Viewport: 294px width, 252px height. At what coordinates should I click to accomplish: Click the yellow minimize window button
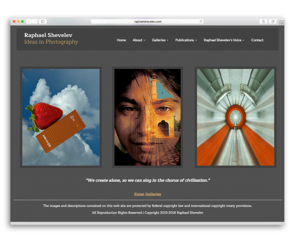18,21
